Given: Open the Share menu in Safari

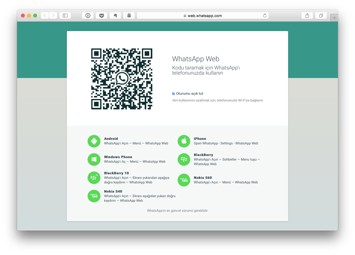Looking at the screenshot, I should 307,16.
